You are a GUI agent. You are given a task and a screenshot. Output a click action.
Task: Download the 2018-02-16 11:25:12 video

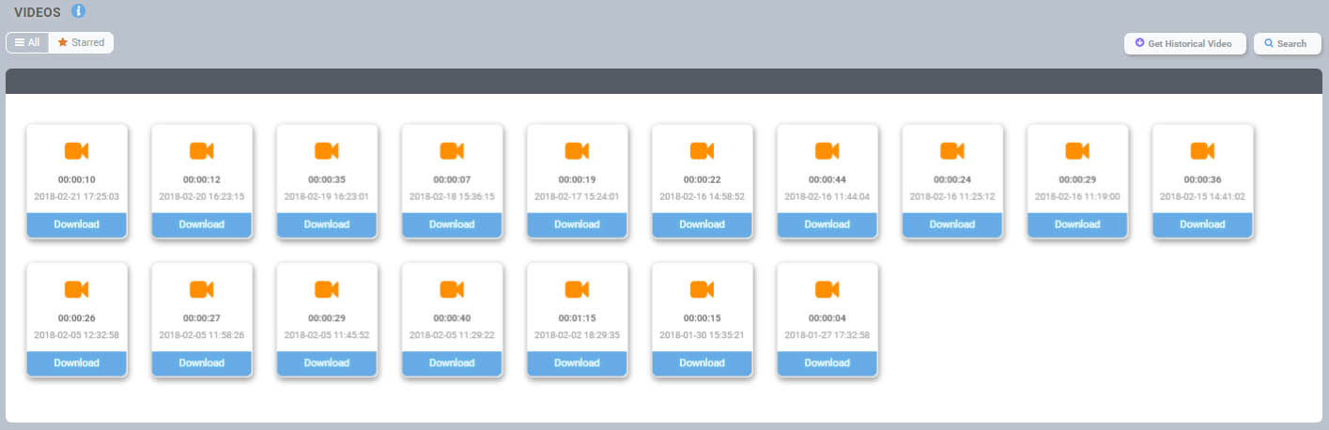pos(952,224)
